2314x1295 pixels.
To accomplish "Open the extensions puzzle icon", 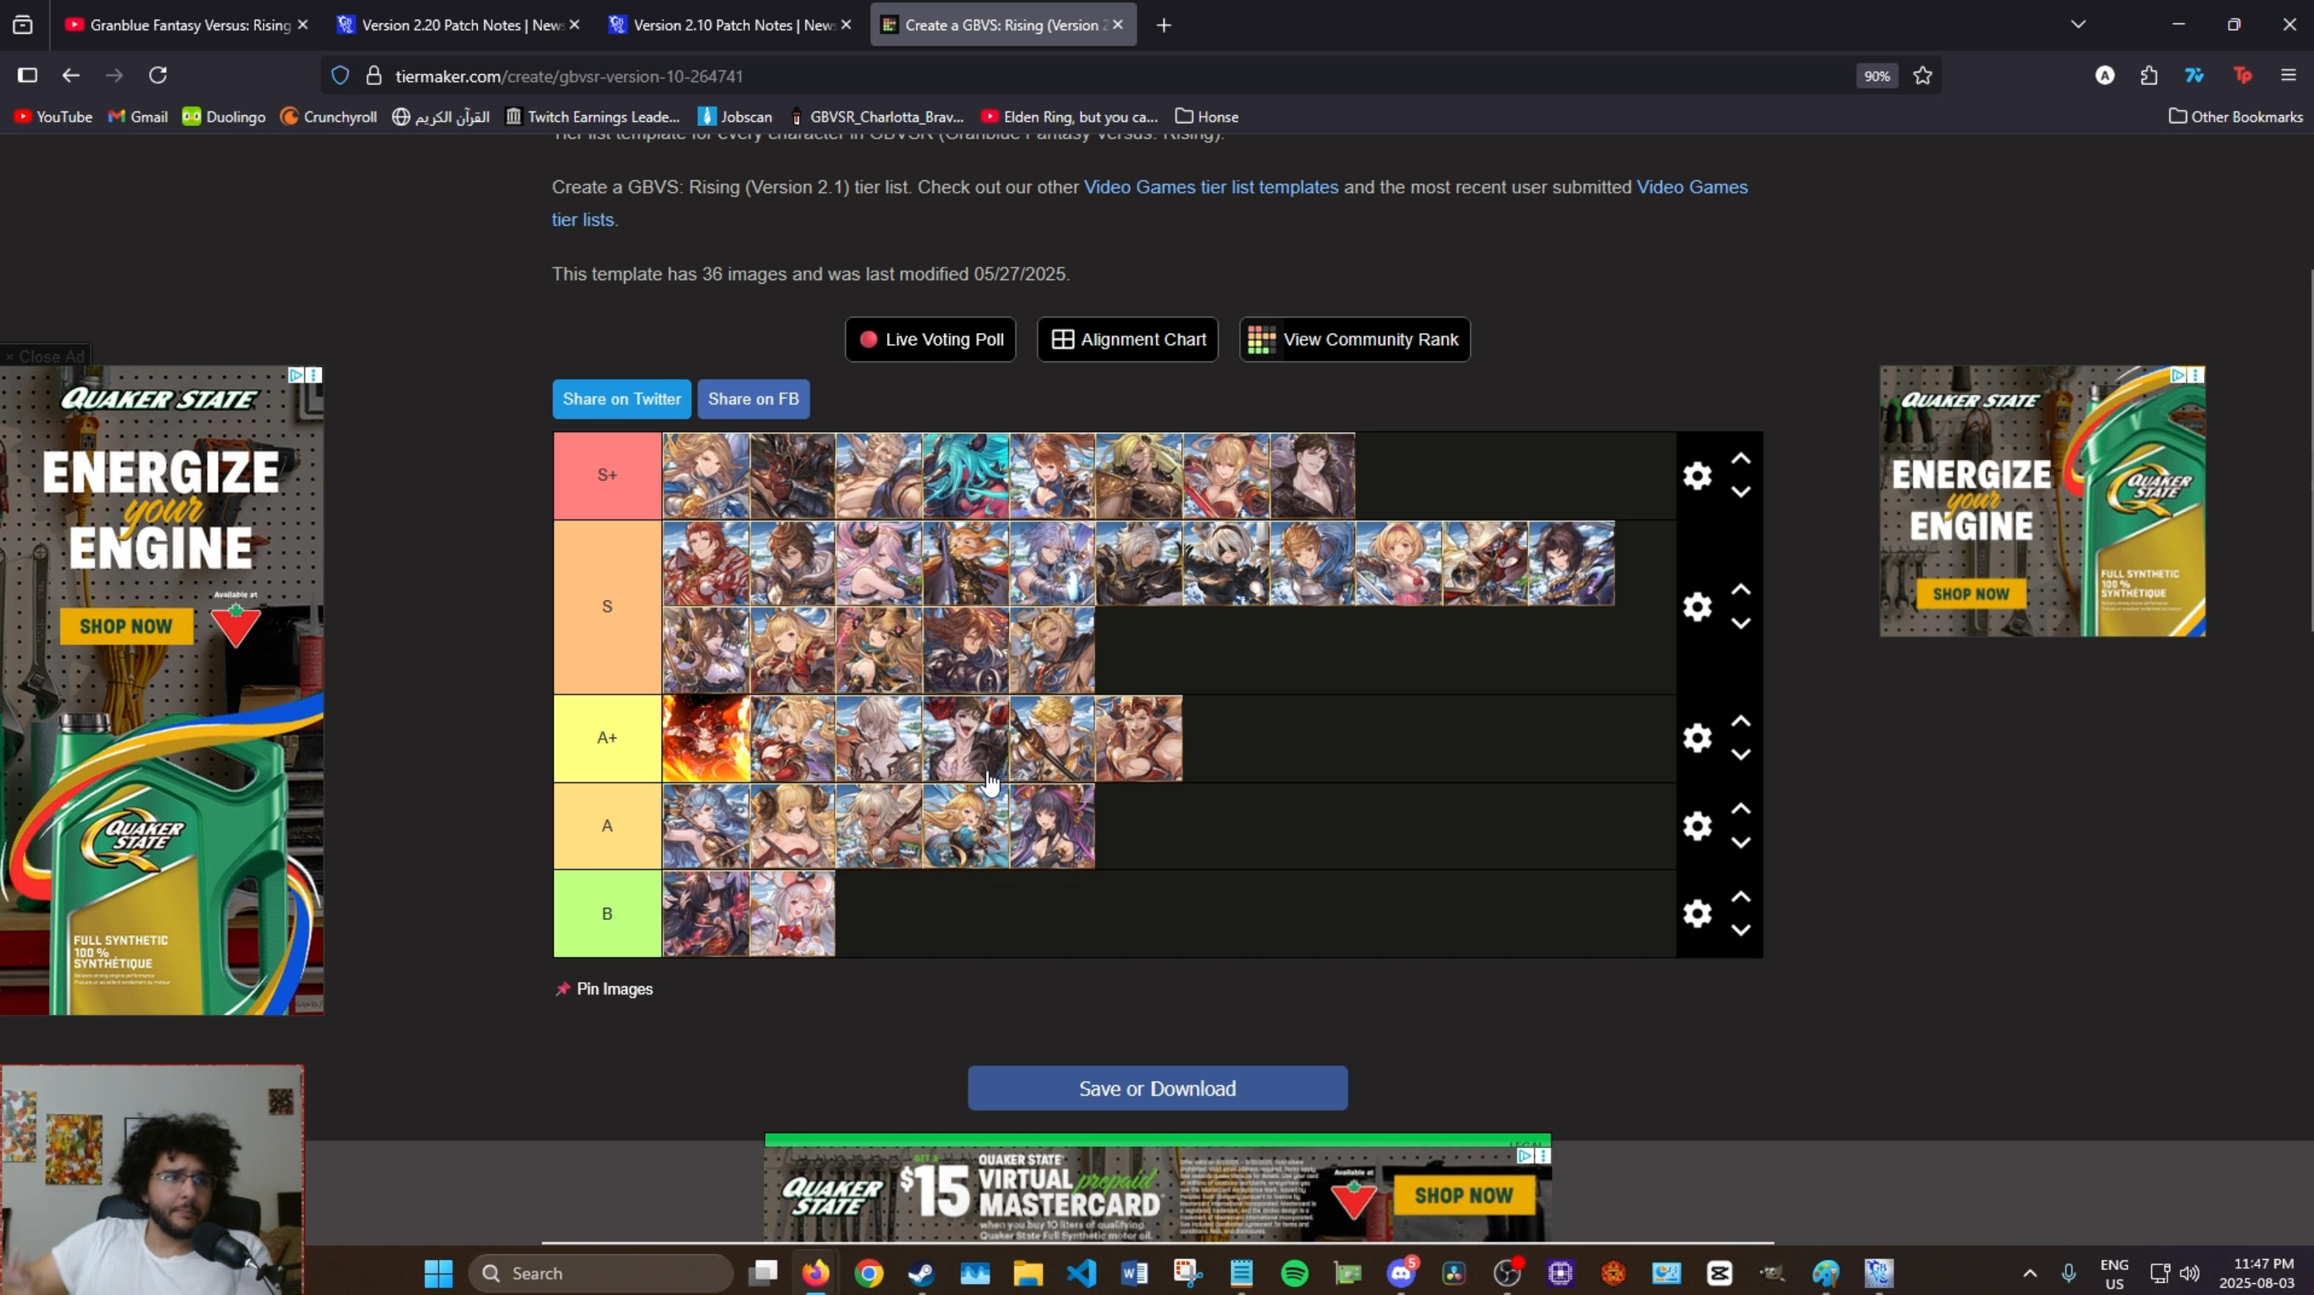I will coord(2149,76).
